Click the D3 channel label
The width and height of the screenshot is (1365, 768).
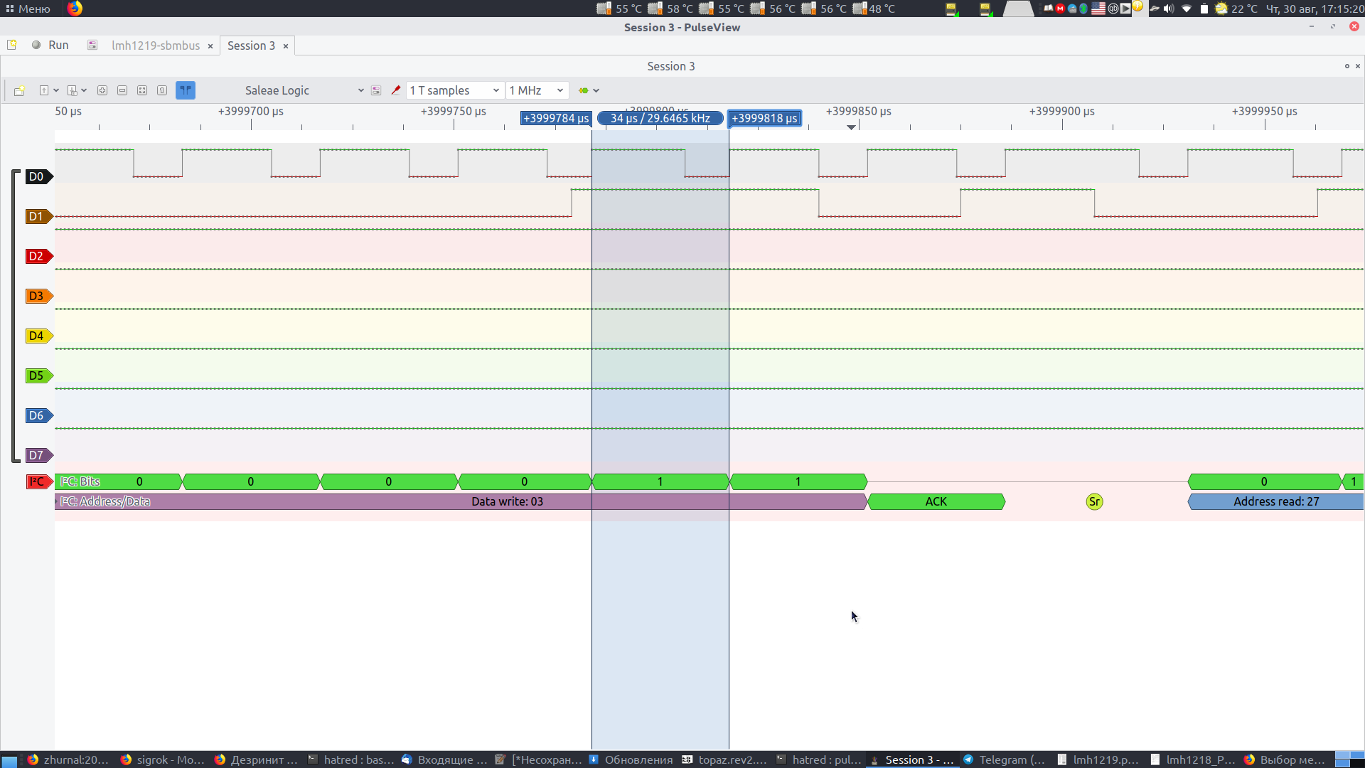(38, 296)
